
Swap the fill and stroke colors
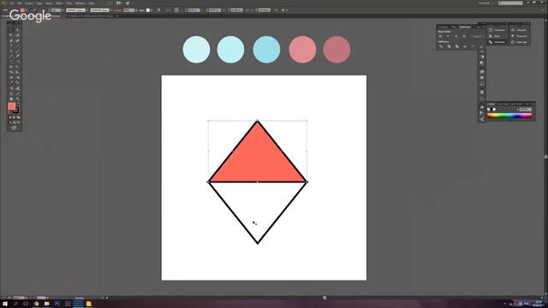(x=18, y=104)
